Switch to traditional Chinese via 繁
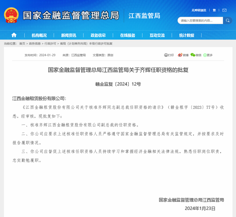This screenshot has height=217, width=236. pyautogui.click(x=214, y=10)
